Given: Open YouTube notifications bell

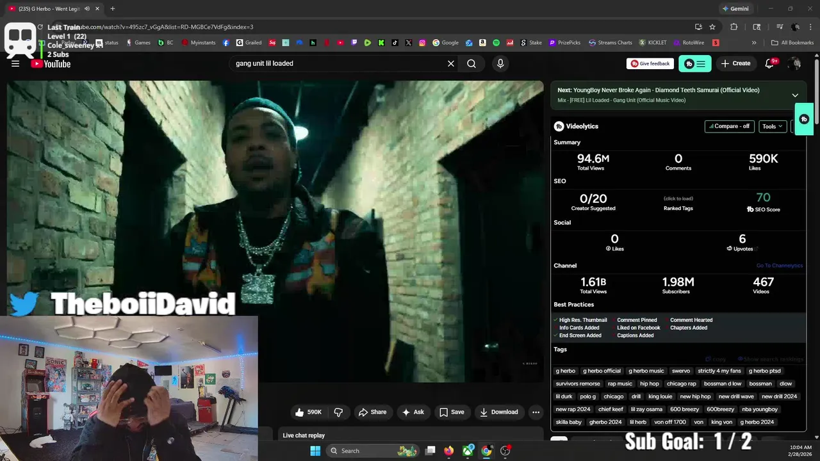Looking at the screenshot, I should pyautogui.click(x=770, y=63).
